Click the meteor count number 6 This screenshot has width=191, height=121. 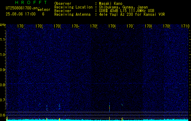[43, 14]
